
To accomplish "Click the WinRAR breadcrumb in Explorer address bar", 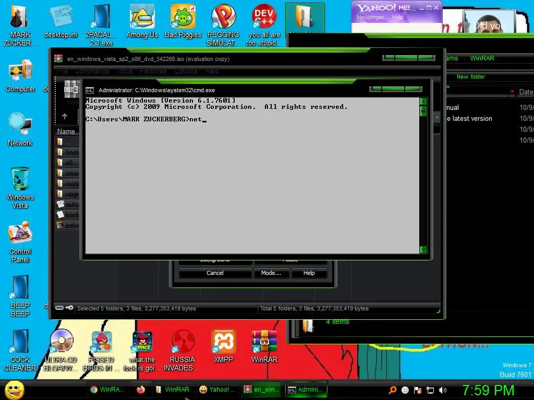I will click(x=482, y=58).
